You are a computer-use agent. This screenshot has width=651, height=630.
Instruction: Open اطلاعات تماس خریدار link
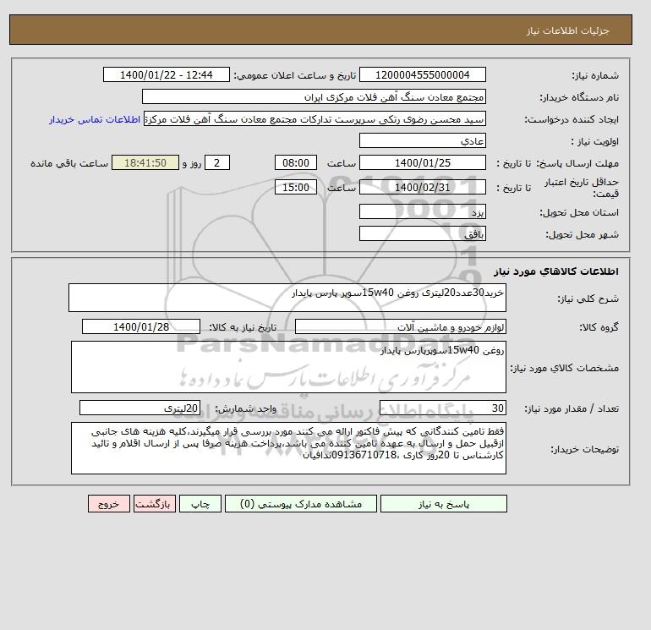95,119
